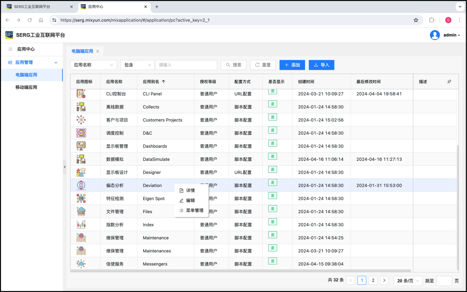Toggle the 是 tag for 数据模拟
Image resolution: width=467 pixels, height=292 pixels.
(x=273, y=157)
